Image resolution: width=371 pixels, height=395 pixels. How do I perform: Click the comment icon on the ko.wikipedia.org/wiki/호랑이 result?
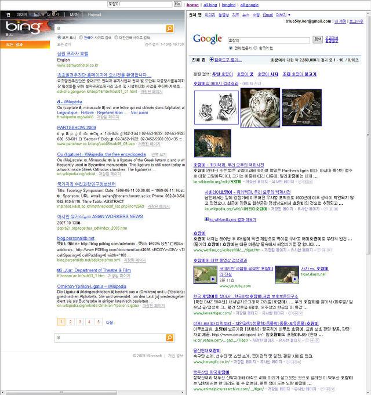(300, 182)
